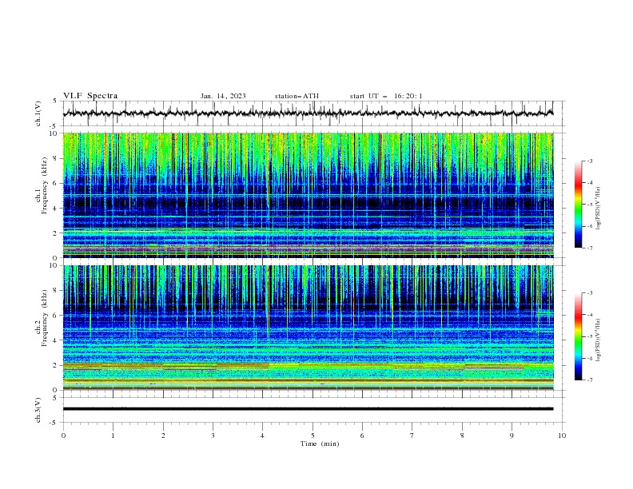This screenshot has height=489, width=633.
Task: Click the ch.2 PSD color bar
Action: [578, 336]
